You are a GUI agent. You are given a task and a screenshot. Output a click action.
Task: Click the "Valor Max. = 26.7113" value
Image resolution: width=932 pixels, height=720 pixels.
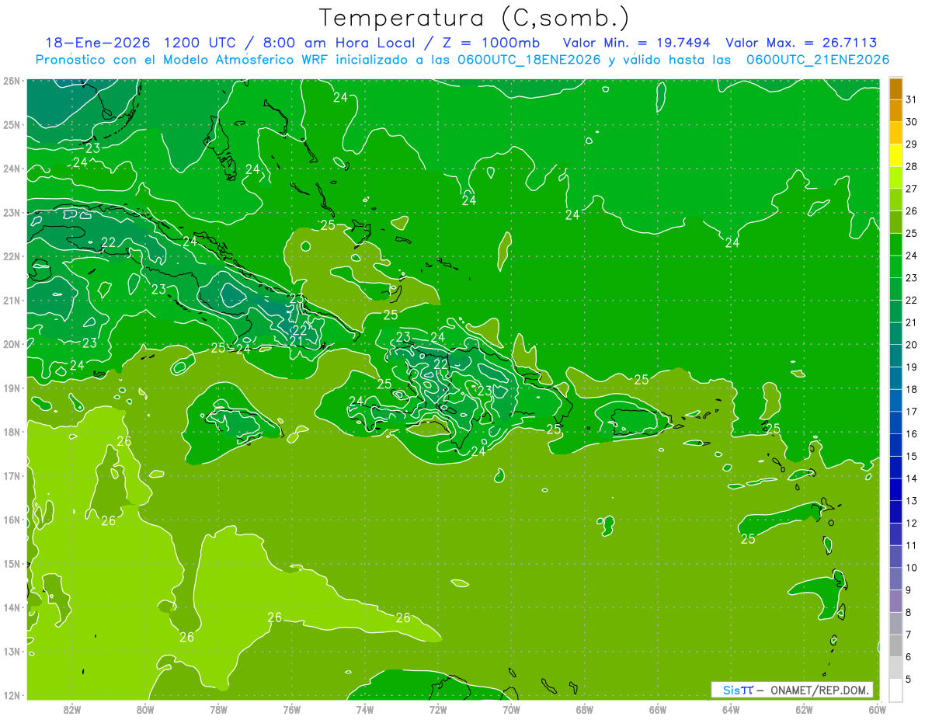802,43
